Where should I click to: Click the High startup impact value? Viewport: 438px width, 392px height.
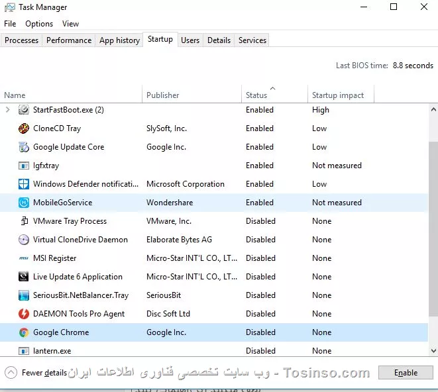coord(321,110)
